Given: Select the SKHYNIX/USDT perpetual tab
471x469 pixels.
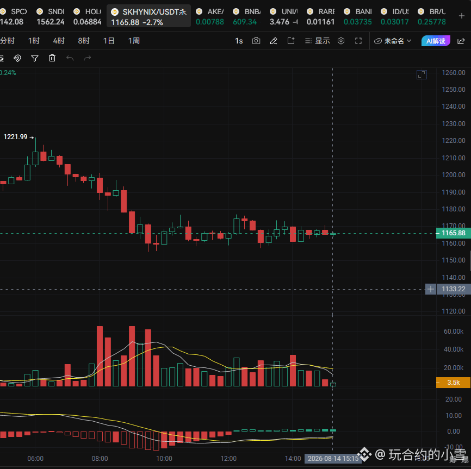Looking at the screenshot, I should [x=148, y=16].
